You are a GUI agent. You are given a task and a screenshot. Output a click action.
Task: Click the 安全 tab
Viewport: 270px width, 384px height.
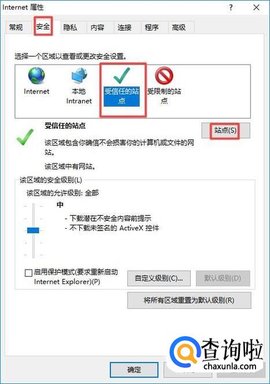(43, 26)
